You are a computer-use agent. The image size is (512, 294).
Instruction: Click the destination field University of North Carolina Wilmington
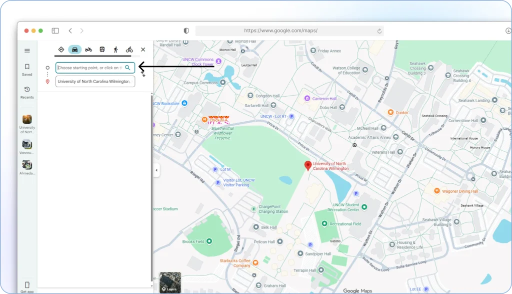95,82
